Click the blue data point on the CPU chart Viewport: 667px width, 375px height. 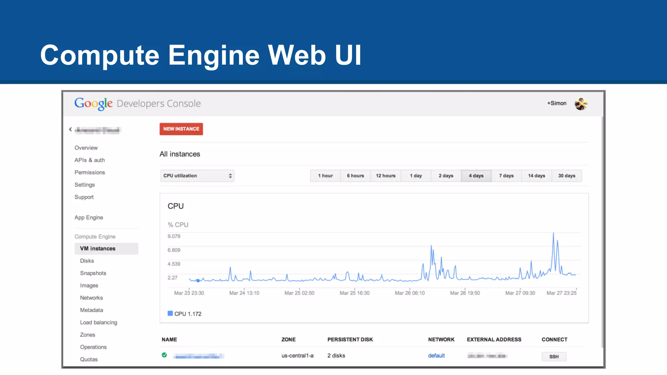[x=198, y=281]
